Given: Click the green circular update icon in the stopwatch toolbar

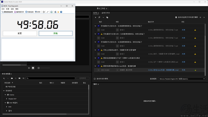Looking at the screenshot, I should click(52, 12).
